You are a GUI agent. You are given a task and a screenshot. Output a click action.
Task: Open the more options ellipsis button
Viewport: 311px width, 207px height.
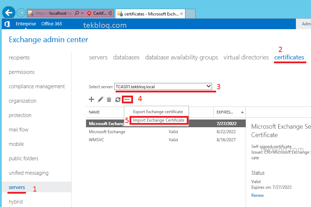pyautogui.click(x=127, y=99)
